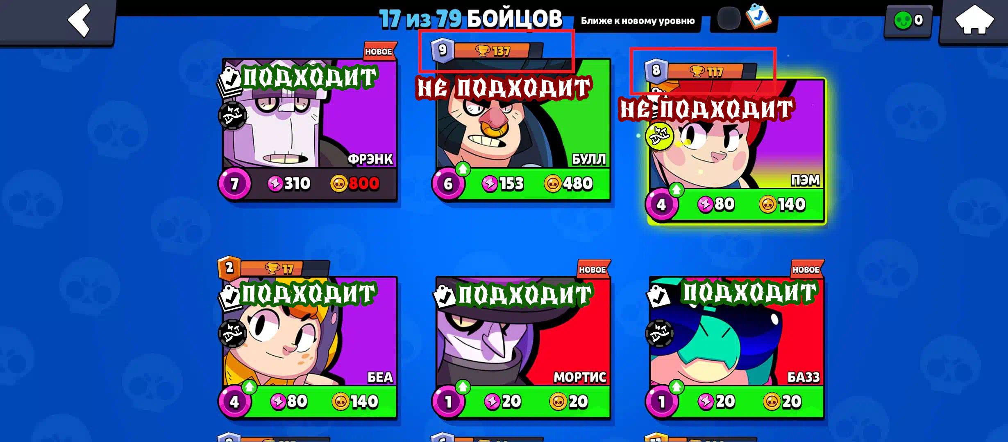Click the yellow gear badge on Пэм
This screenshot has height=442, width=1008.
pos(659,136)
